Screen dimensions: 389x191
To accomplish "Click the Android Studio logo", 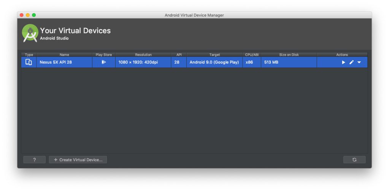I will click(x=30, y=33).
